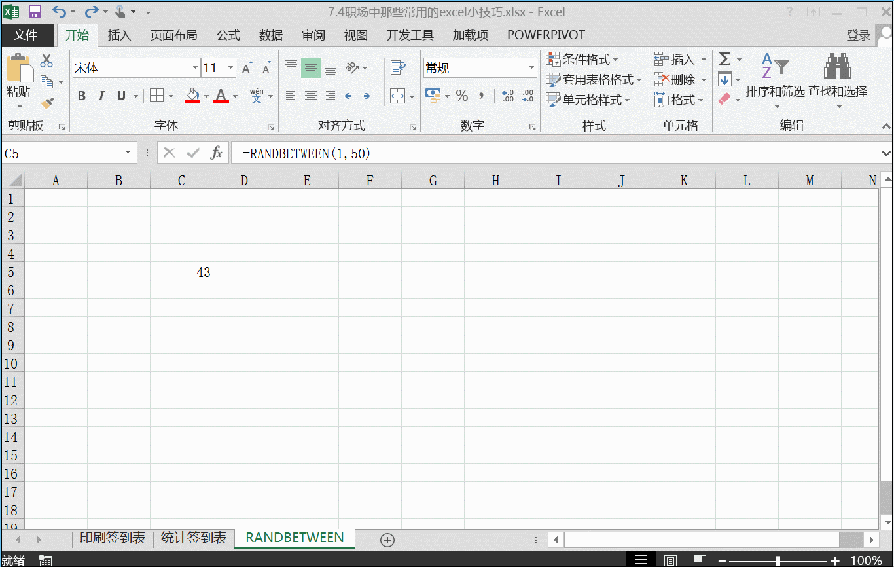Click Format cells (格式) button
This screenshot has width=894, height=567.
point(679,100)
